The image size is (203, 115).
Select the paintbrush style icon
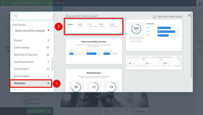(200, 22)
